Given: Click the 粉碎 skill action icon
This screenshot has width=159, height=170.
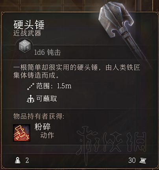Looking at the screenshot, I should (x=22, y=133).
